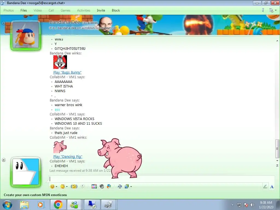The height and width of the screenshot is (210, 280).
Task: Click Invite in the top bar
Action: tap(101, 10)
